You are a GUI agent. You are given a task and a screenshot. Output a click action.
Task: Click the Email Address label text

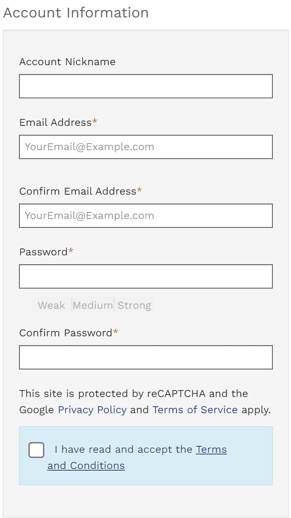click(x=55, y=123)
